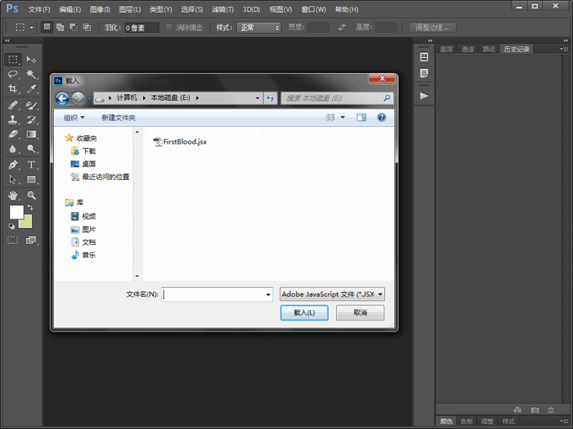Open the Edit menu
573x429 pixels.
point(70,9)
